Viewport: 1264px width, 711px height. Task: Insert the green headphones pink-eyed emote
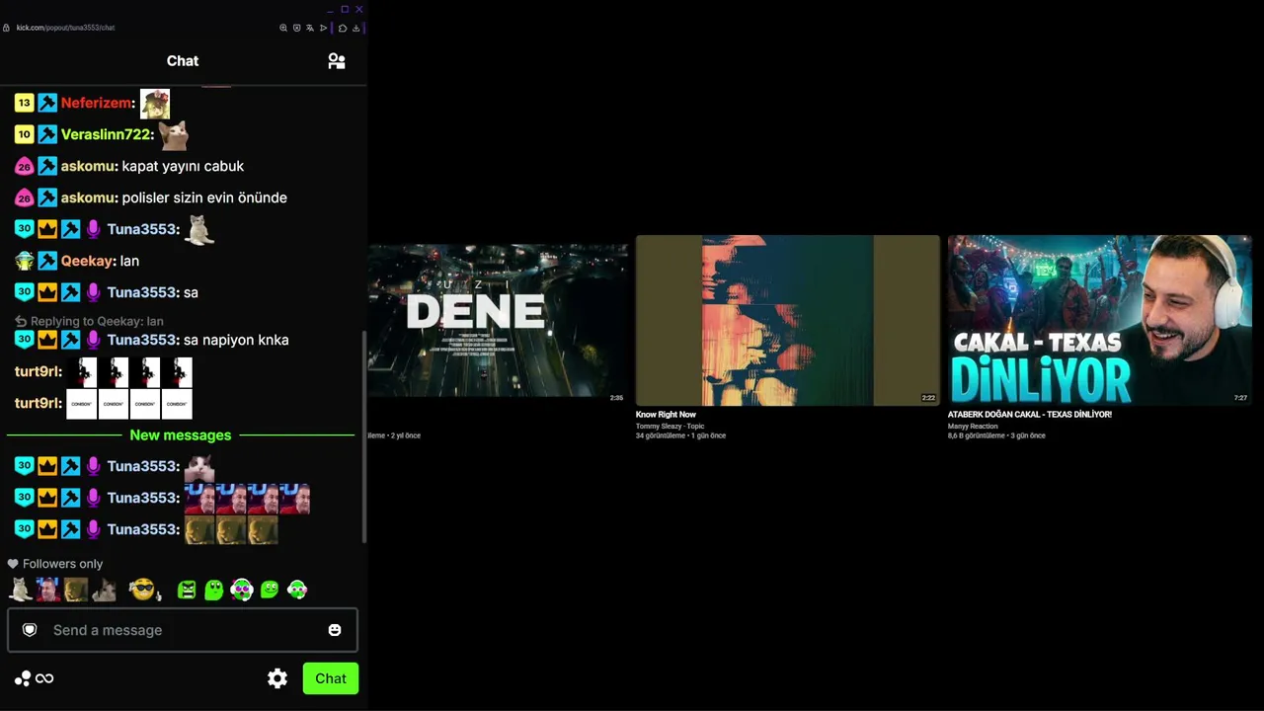click(x=242, y=590)
